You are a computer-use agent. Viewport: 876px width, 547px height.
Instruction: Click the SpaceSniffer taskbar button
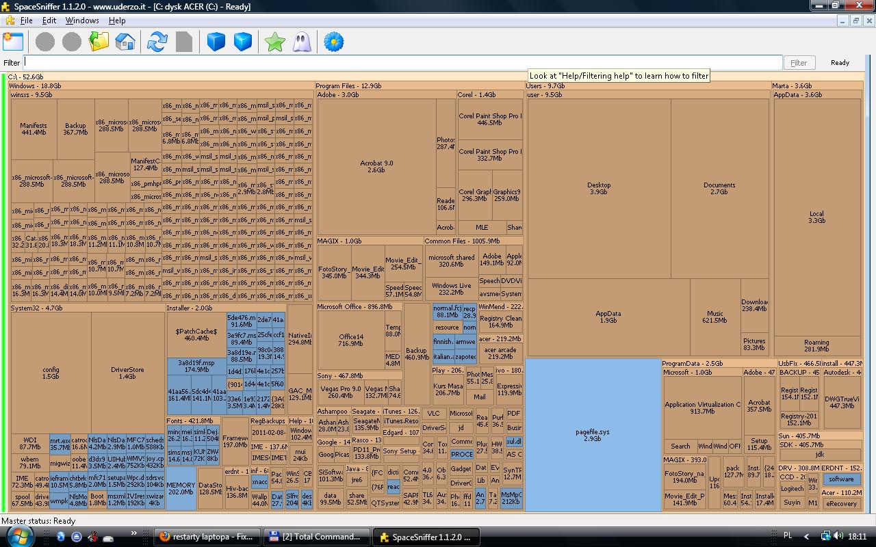(x=426, y=537)
